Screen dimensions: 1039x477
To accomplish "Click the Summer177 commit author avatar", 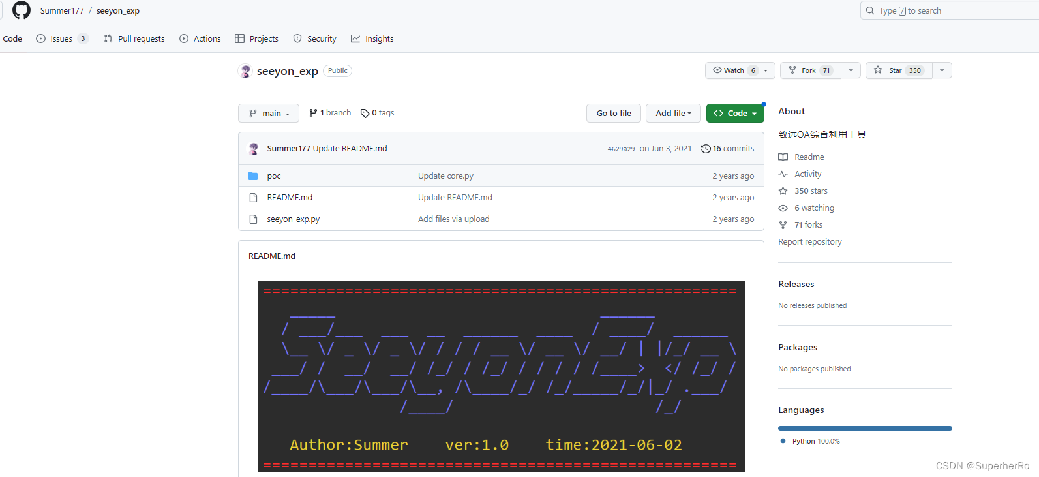I will pos(254,149).
